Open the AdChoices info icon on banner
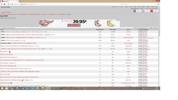Image resolution: width=178 pixels, height=100 pixels. (118, 20)
